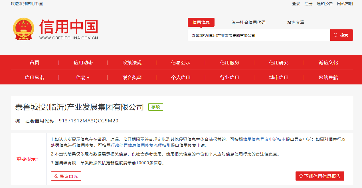The width and height of the screenshot is (362, 188).
Task: Click the cloud download icon on report button
Action: [301, 176]
